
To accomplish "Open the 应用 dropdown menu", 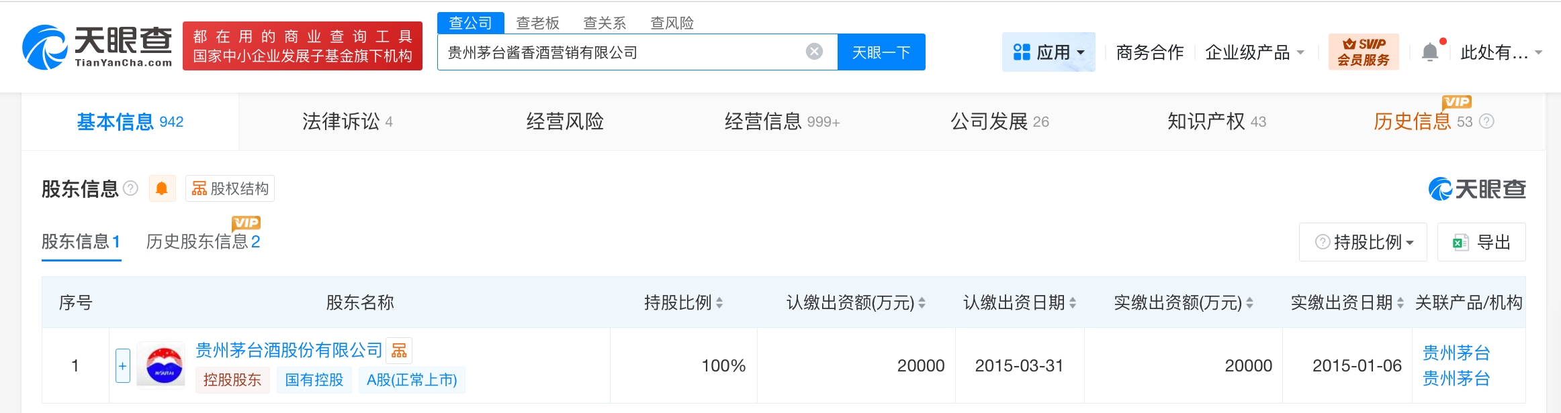I will (1049, 52).
